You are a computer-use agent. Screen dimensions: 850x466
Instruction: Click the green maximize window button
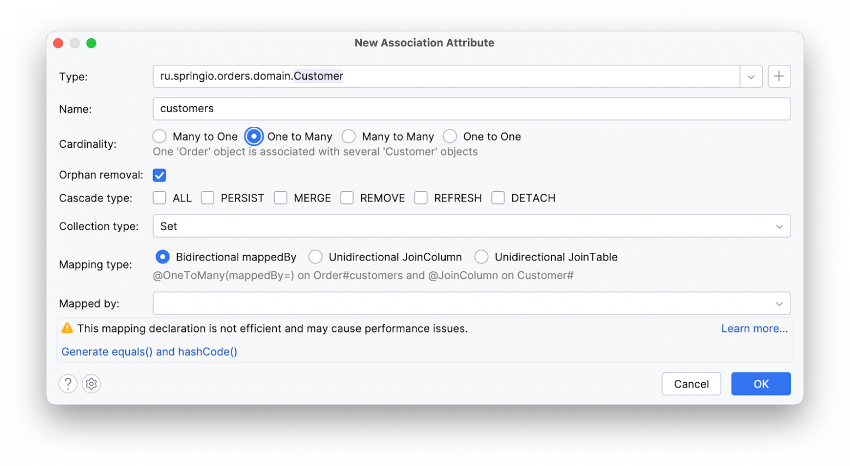(x=92, y=43)
